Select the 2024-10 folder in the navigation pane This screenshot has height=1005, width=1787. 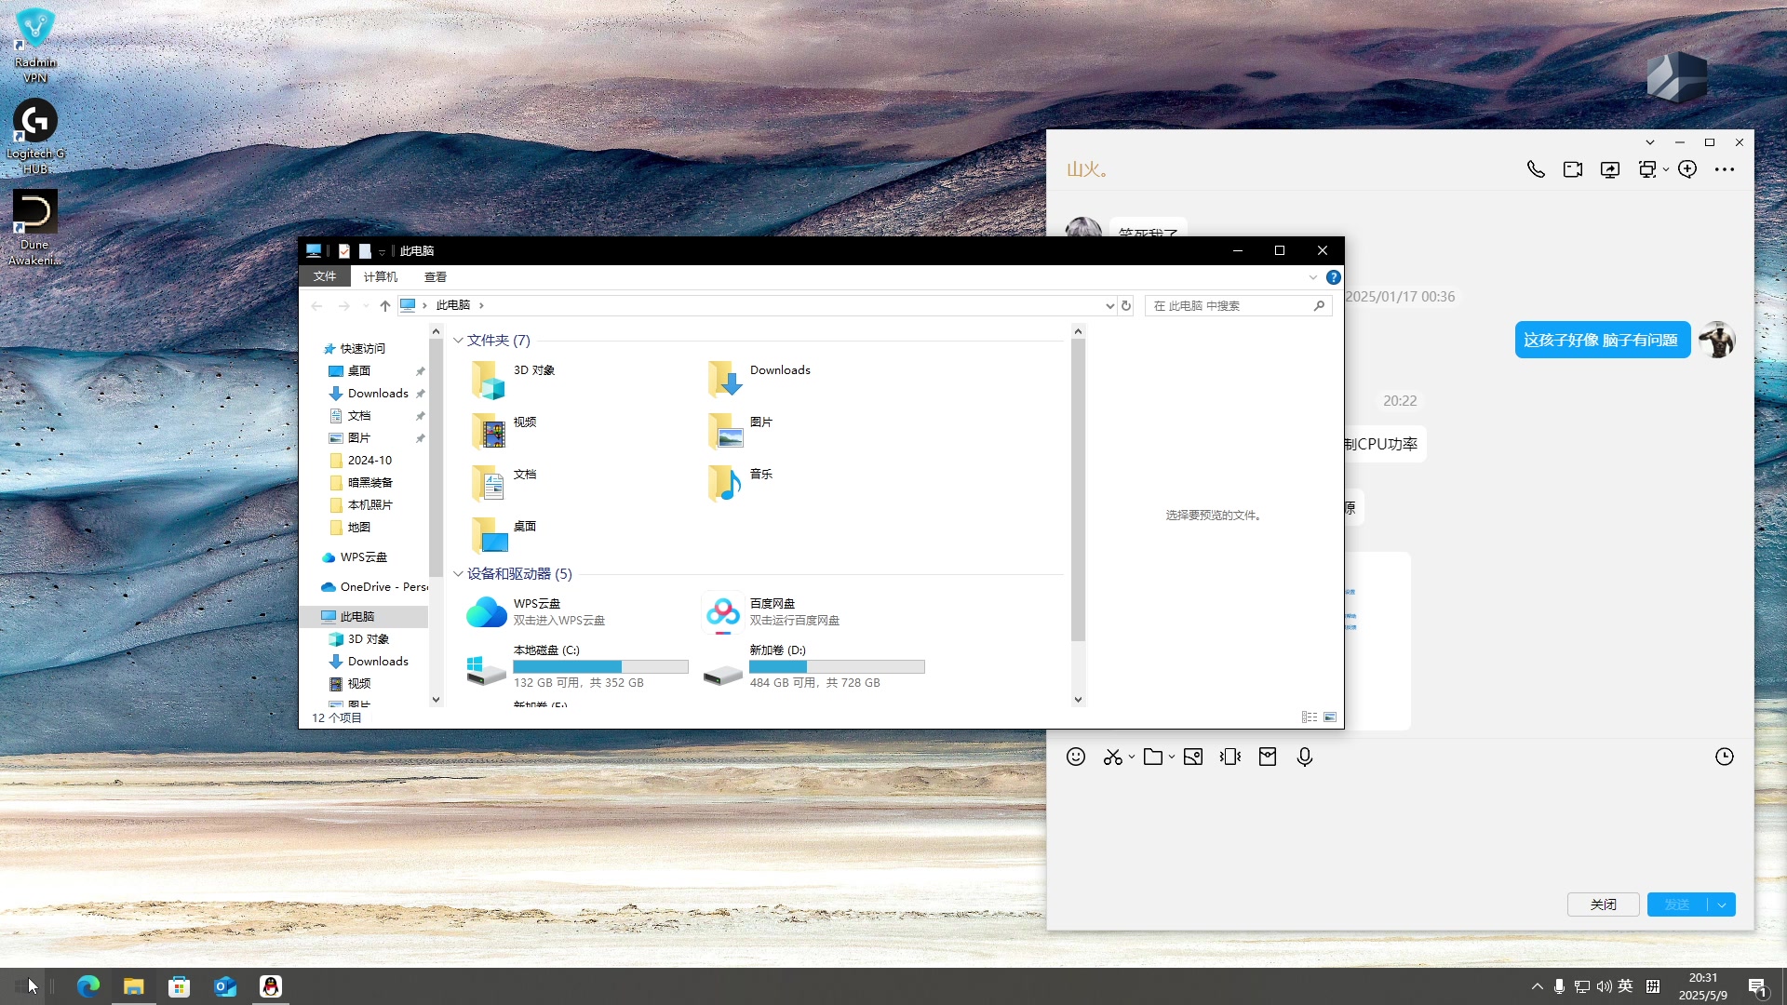369,461
